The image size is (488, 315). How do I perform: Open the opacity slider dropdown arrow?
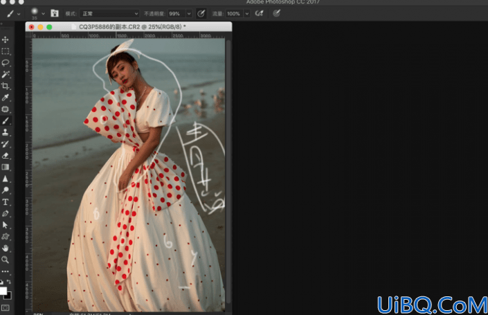click(189, 14)
